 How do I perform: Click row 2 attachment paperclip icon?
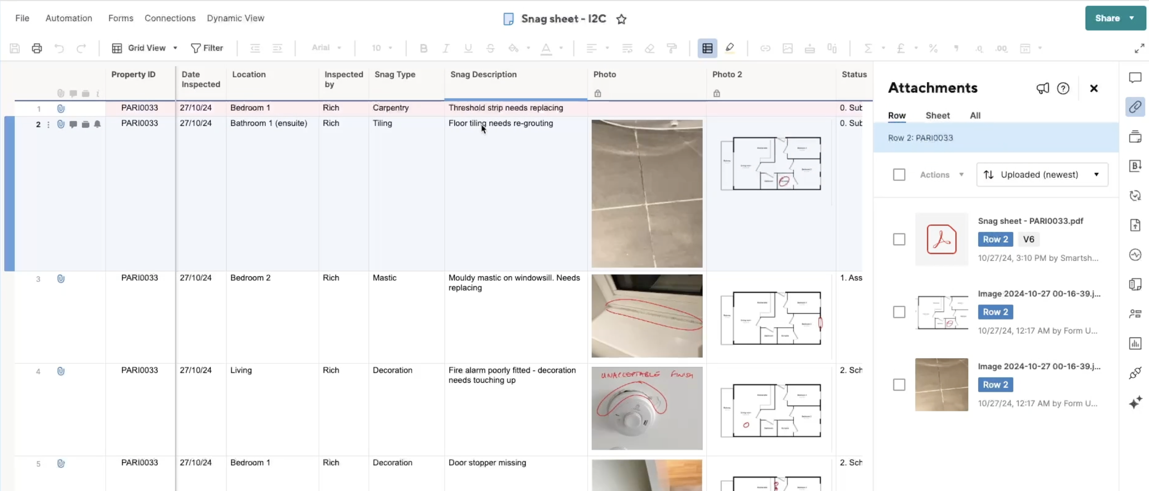pyautogui.click(x=61, y=124)
